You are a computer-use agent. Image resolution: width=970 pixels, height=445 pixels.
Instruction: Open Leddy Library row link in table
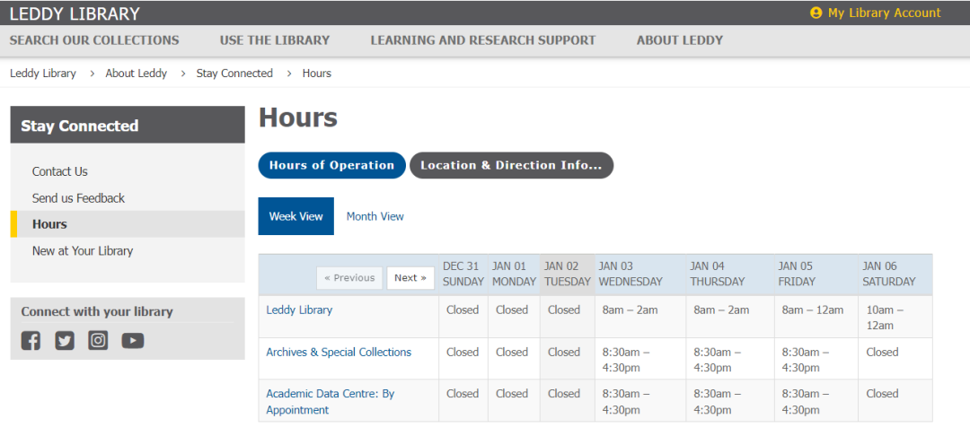(x=299, y=310)
